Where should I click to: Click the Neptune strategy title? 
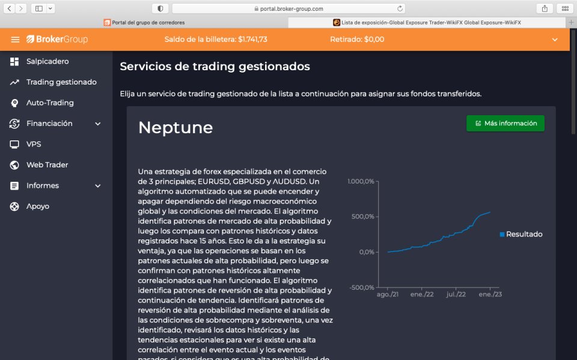pos(176,127)
